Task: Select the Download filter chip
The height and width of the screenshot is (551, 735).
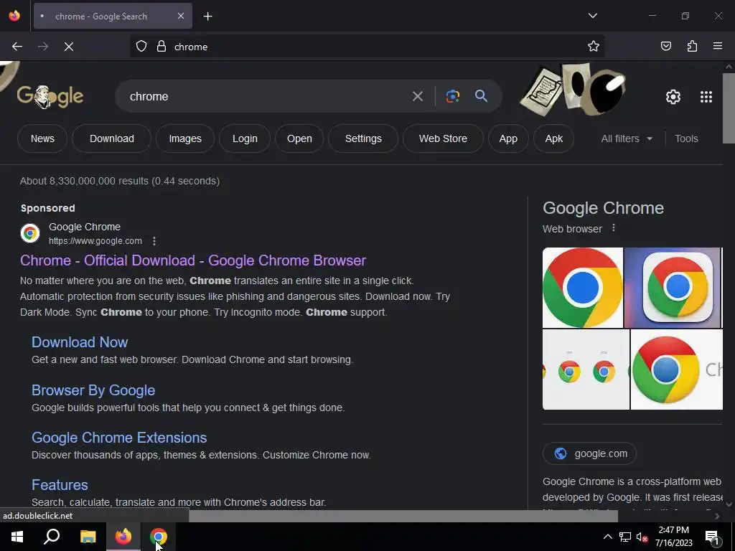Action: pos(111,138)
